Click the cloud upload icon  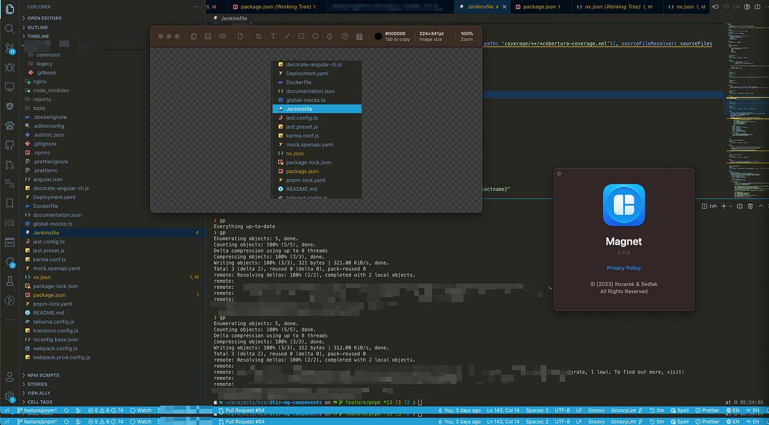point(222,36)
